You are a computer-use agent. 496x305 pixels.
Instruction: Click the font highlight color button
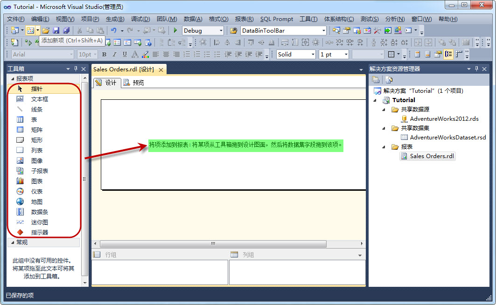tap(145, 55)
